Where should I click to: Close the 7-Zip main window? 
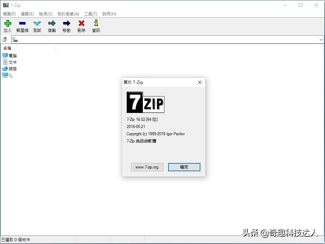(x=316, y=5)
